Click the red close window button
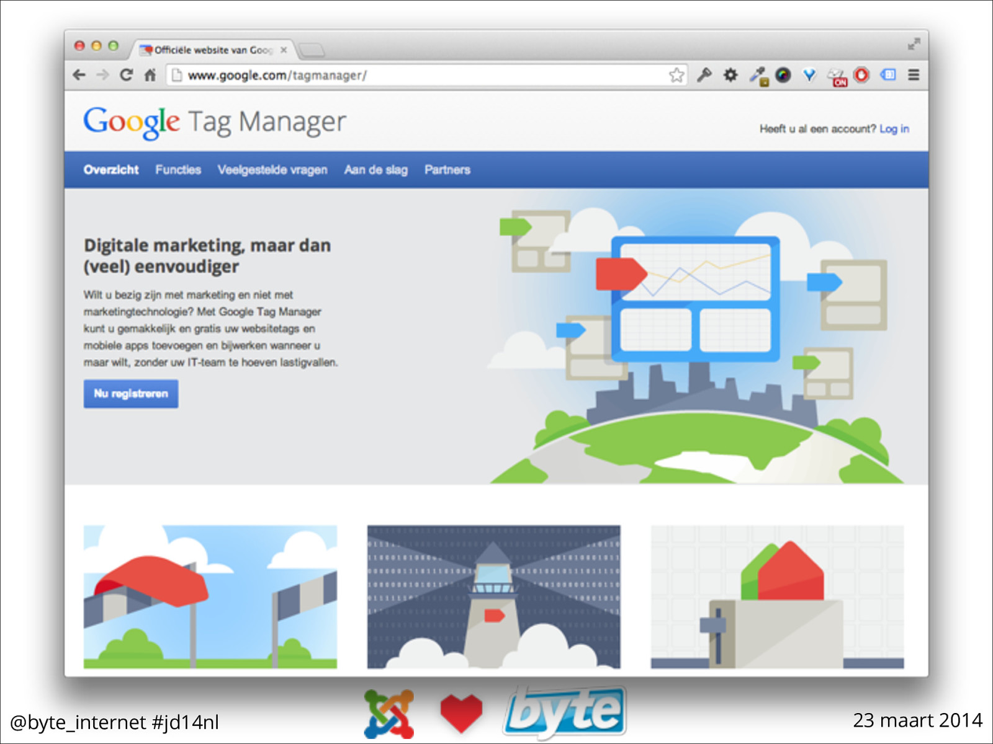The height and width of the screenshot is (744, 993). (79, 45)
